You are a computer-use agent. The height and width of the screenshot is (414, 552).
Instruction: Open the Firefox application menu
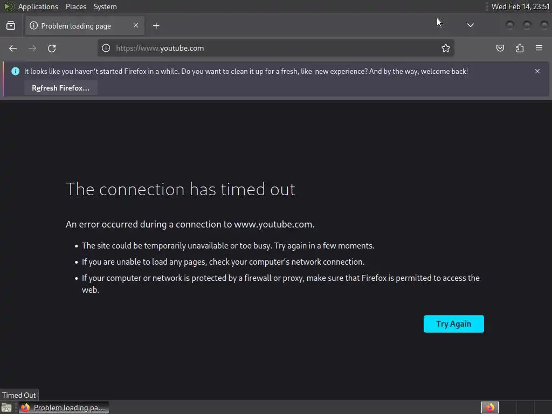(x=539, y=48)
